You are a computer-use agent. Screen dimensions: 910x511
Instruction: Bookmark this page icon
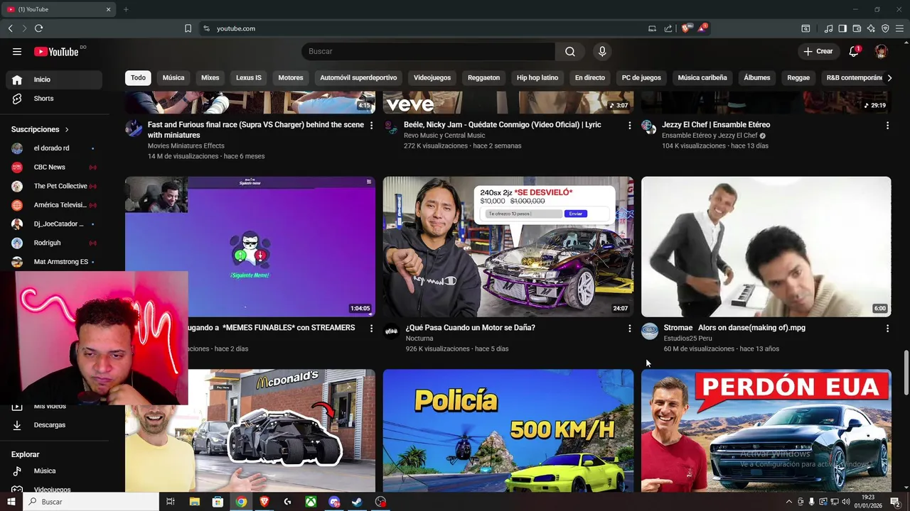tap(188, 28)
